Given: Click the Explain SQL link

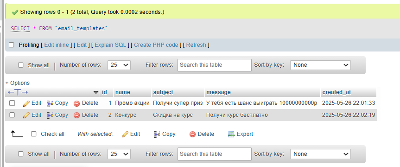Looking at the screenshot, I should [x=110, y=45].
